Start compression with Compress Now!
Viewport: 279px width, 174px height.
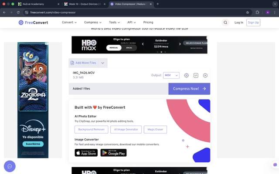click(189, 89)
